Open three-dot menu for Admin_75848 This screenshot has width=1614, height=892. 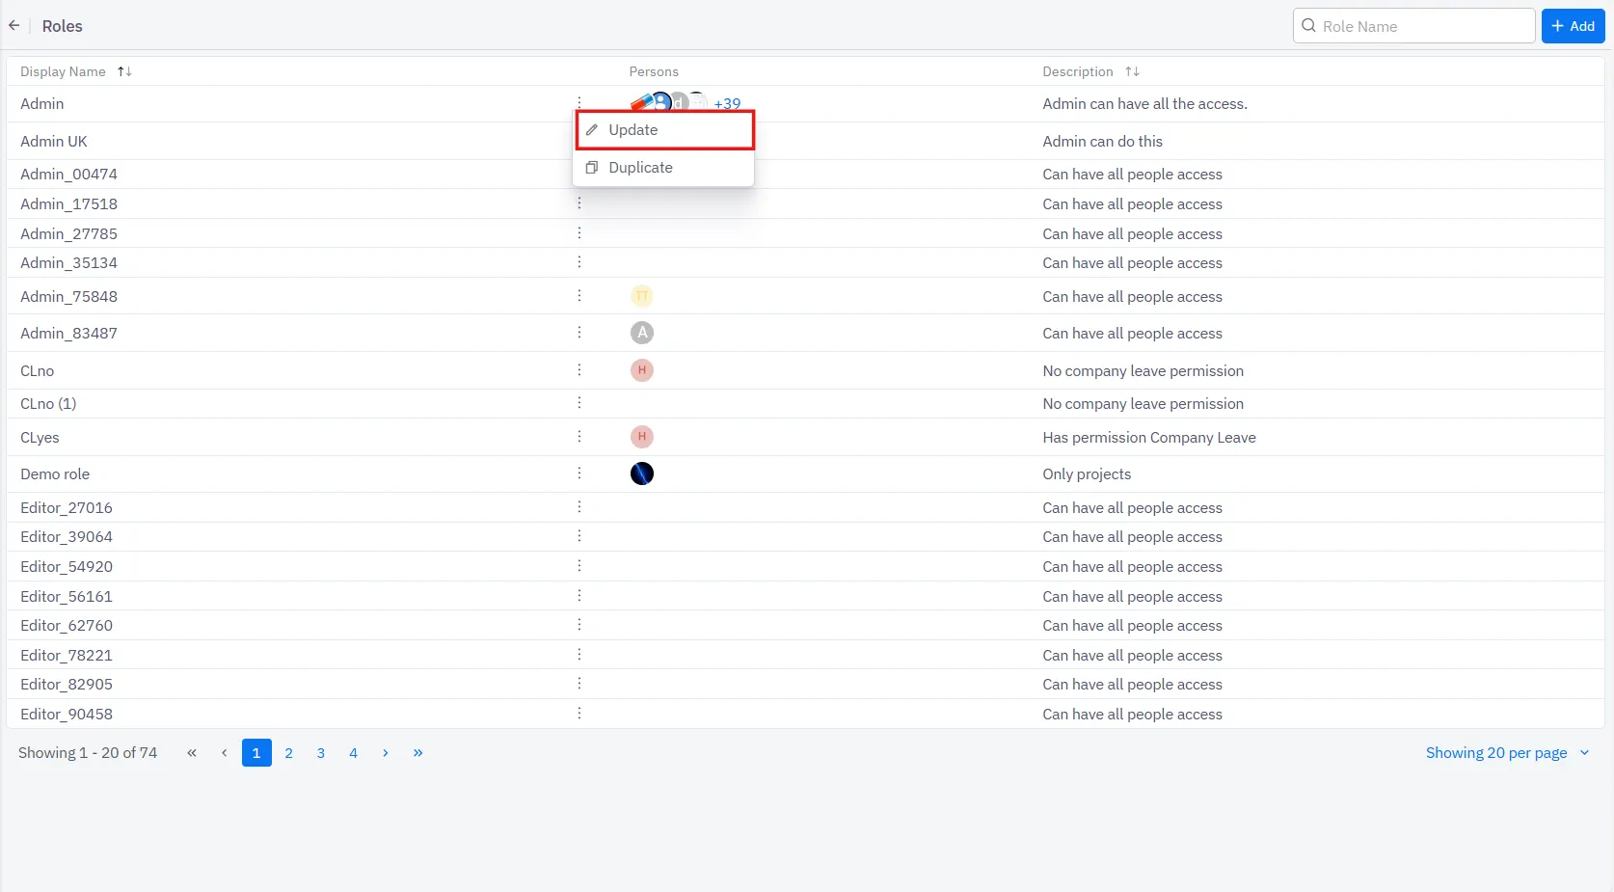coord(579,296)
